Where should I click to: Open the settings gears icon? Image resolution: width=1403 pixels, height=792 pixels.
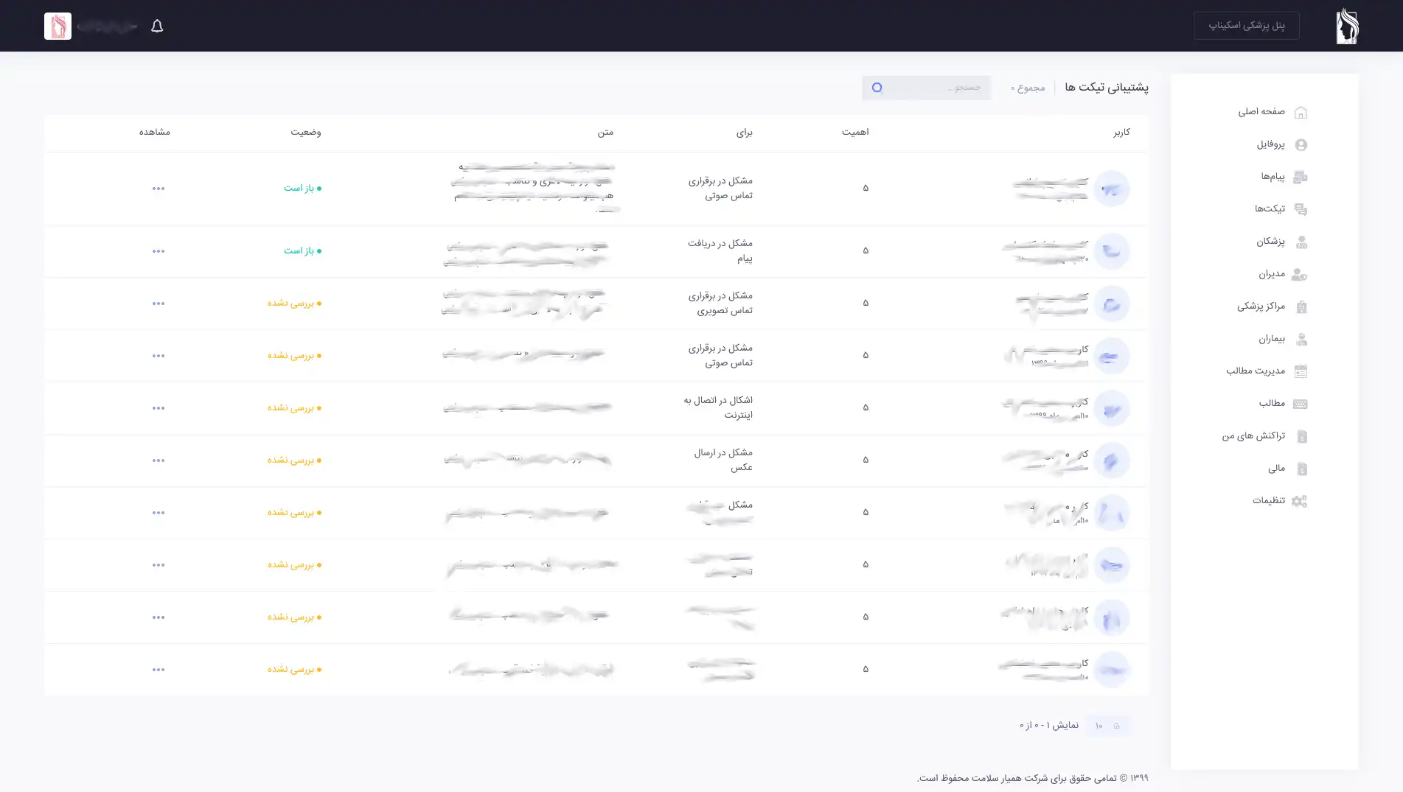(1300, 502)
